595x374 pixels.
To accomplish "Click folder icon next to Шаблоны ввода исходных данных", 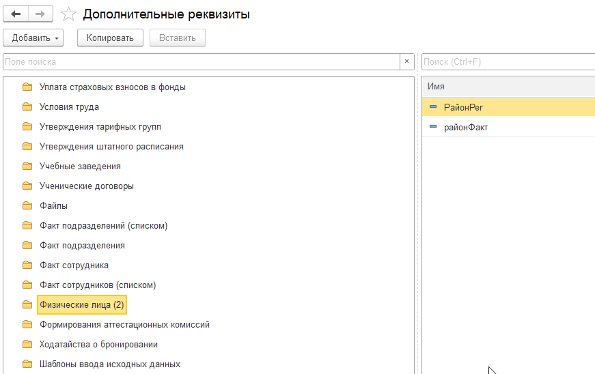I will 27,364.
